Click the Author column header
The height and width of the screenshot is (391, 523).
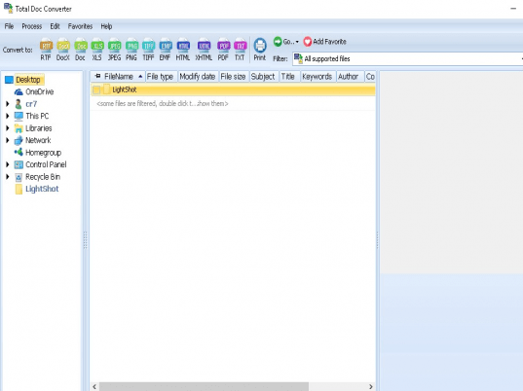click(x=350, y=77)
